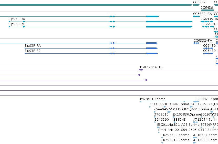Click the CG6332-PA protein label

[x=203, y=41]
